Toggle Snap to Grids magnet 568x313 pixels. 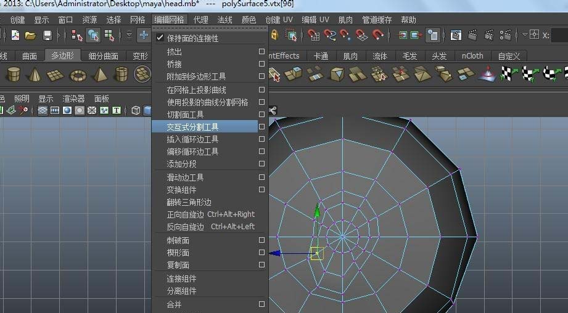tap(313, 35)
